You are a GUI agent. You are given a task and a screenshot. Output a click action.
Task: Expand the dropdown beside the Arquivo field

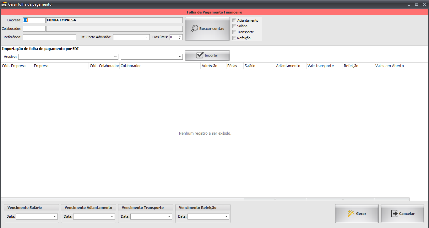pyautogui.click(x=180, y=57)
